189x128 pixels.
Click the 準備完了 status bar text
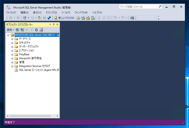pos(10,122)
